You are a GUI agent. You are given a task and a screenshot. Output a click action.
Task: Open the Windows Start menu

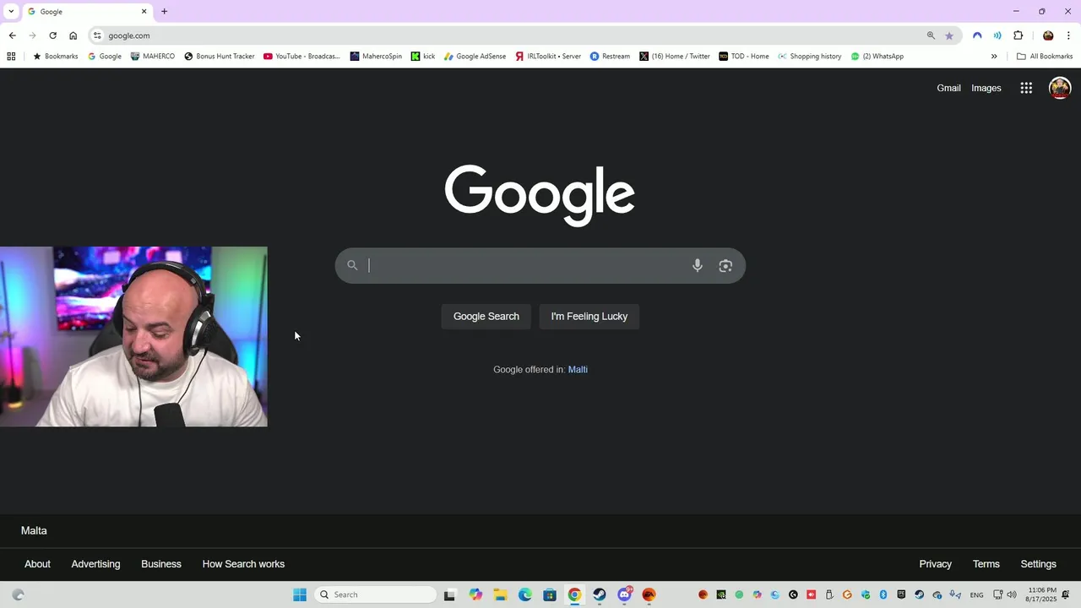point(300,594)
